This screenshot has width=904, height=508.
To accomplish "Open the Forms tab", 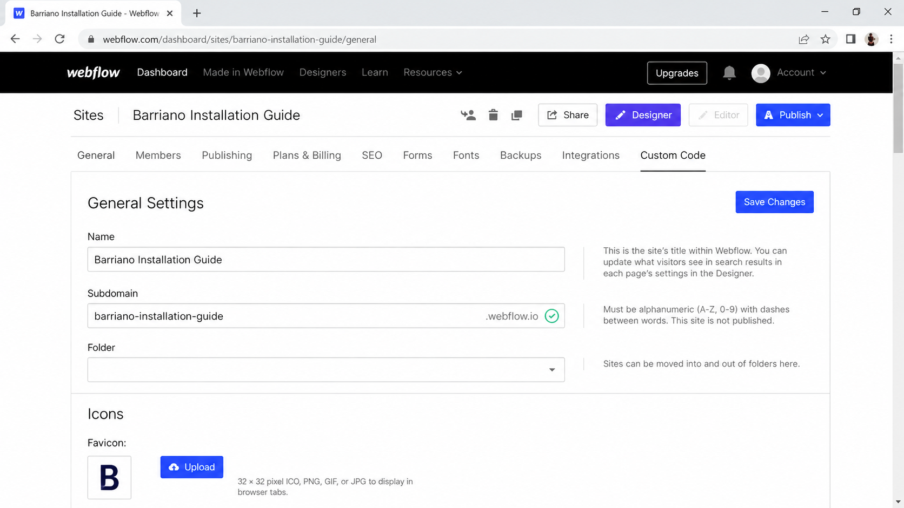I will click(417, 155).
